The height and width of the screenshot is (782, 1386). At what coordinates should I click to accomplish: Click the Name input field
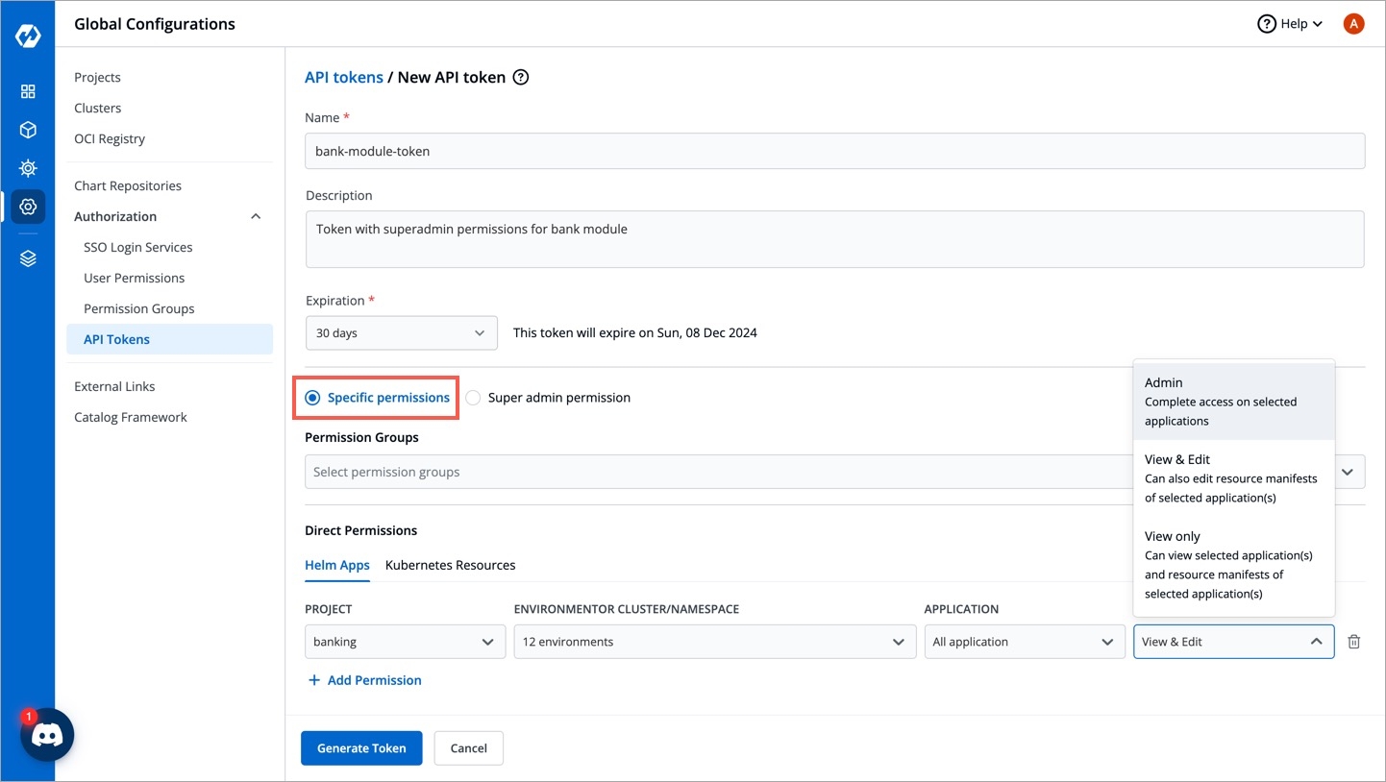[834, 151]
